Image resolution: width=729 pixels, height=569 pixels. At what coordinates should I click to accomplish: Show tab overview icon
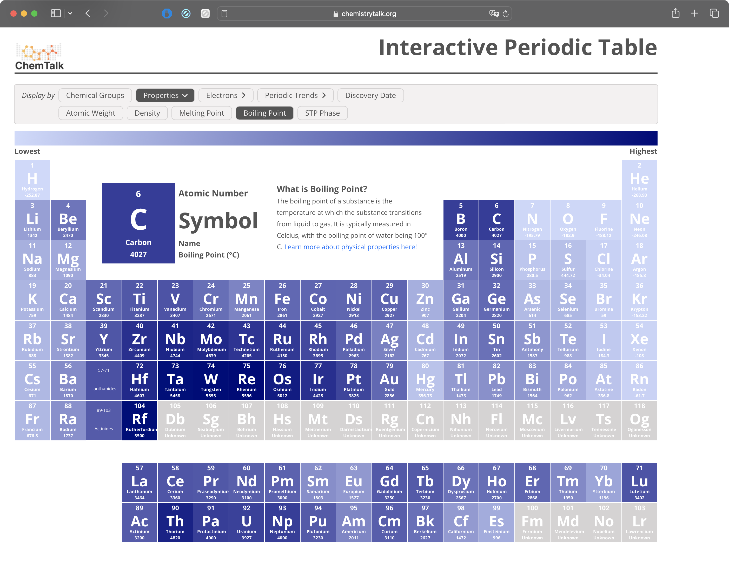click(714, 13)
